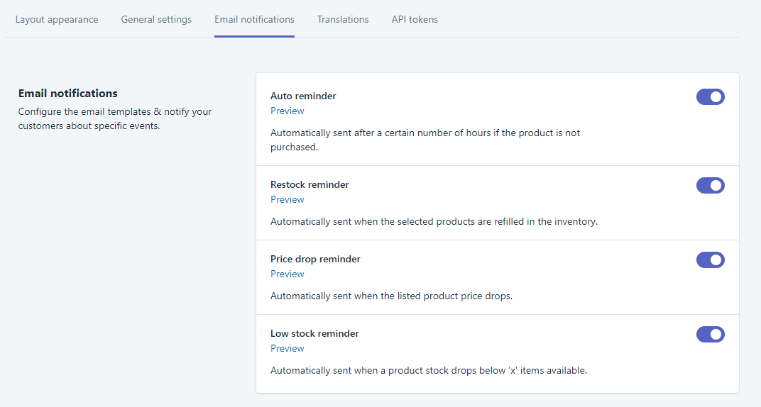Select the Email notifications tab
Image resolution: width=761 pixels, height=407 pixels.
pyautogui.click(x=254, y=19)
